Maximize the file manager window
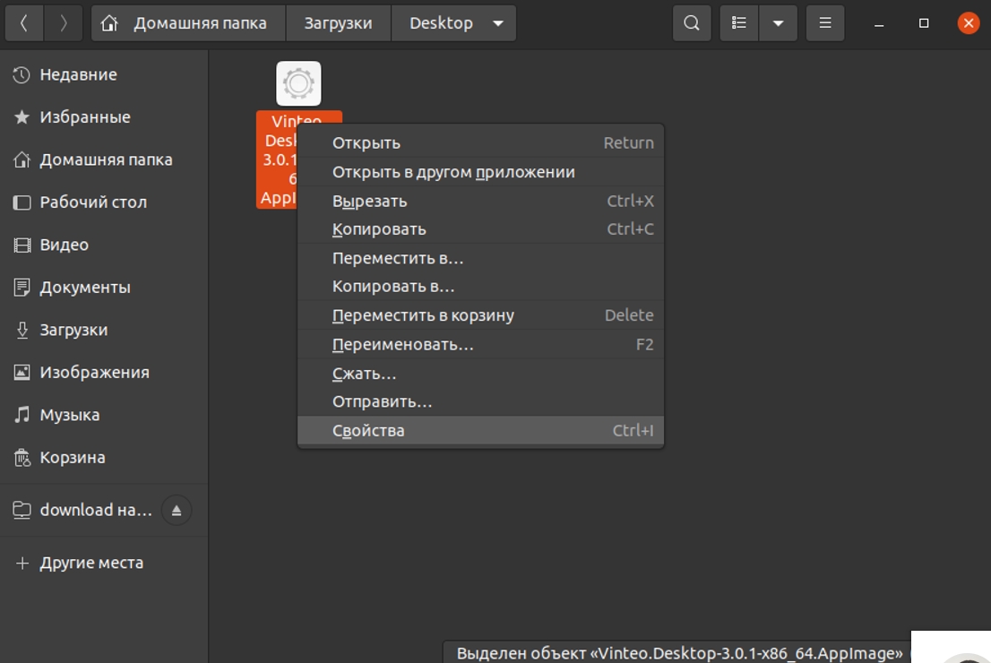991x663 pixels. pos(924,23)
